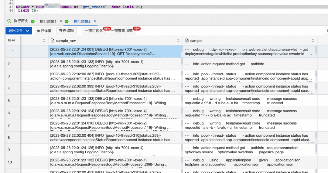Image resolution: width=328 pixels, height=173 pixels.
Task: Click sample cell ending 'component-appid aiop…'
Action: point(250,76)
